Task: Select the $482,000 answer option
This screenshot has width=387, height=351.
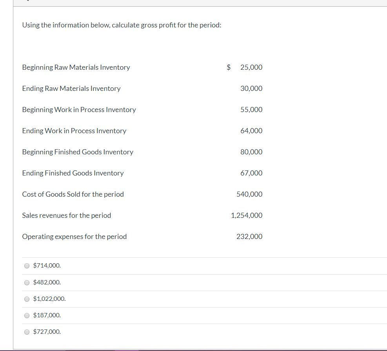Action: [27, 282]
